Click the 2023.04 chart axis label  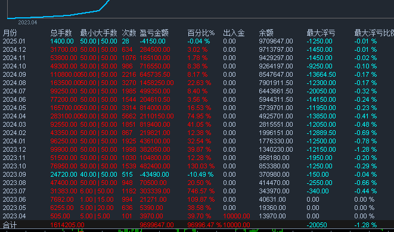tap(27, 23)
